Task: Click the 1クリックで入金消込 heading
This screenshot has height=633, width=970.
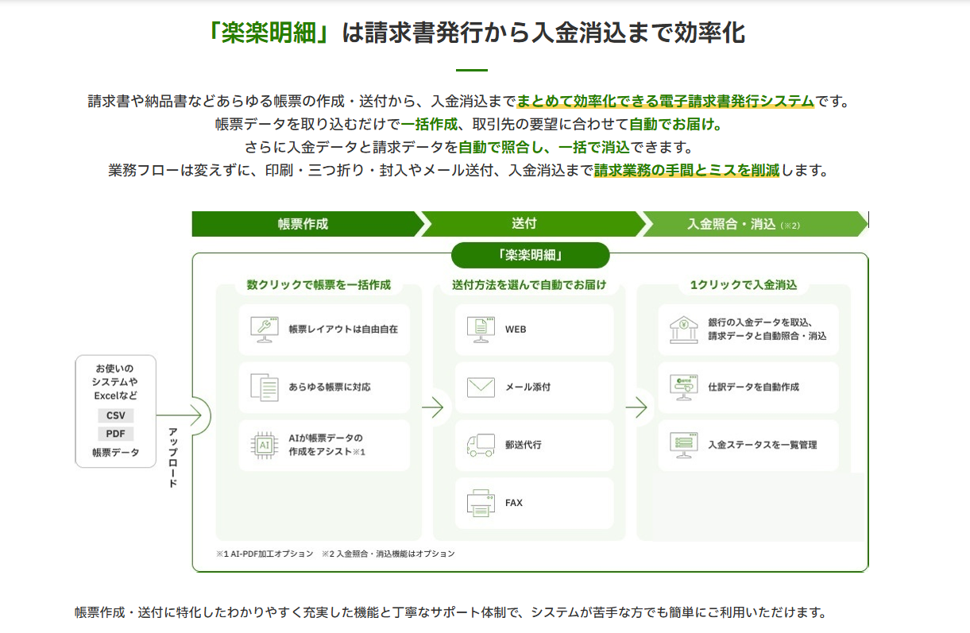Action: 744,285
